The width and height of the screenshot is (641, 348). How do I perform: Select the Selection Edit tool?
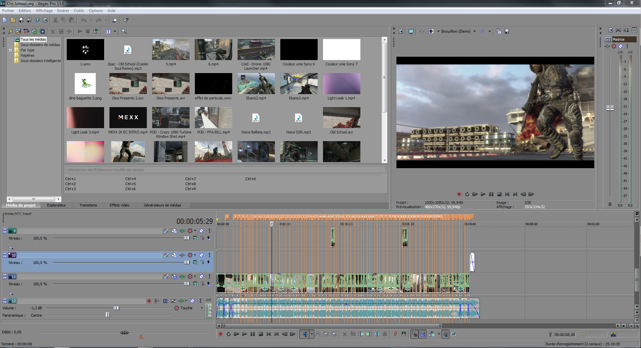coord(326,334)
